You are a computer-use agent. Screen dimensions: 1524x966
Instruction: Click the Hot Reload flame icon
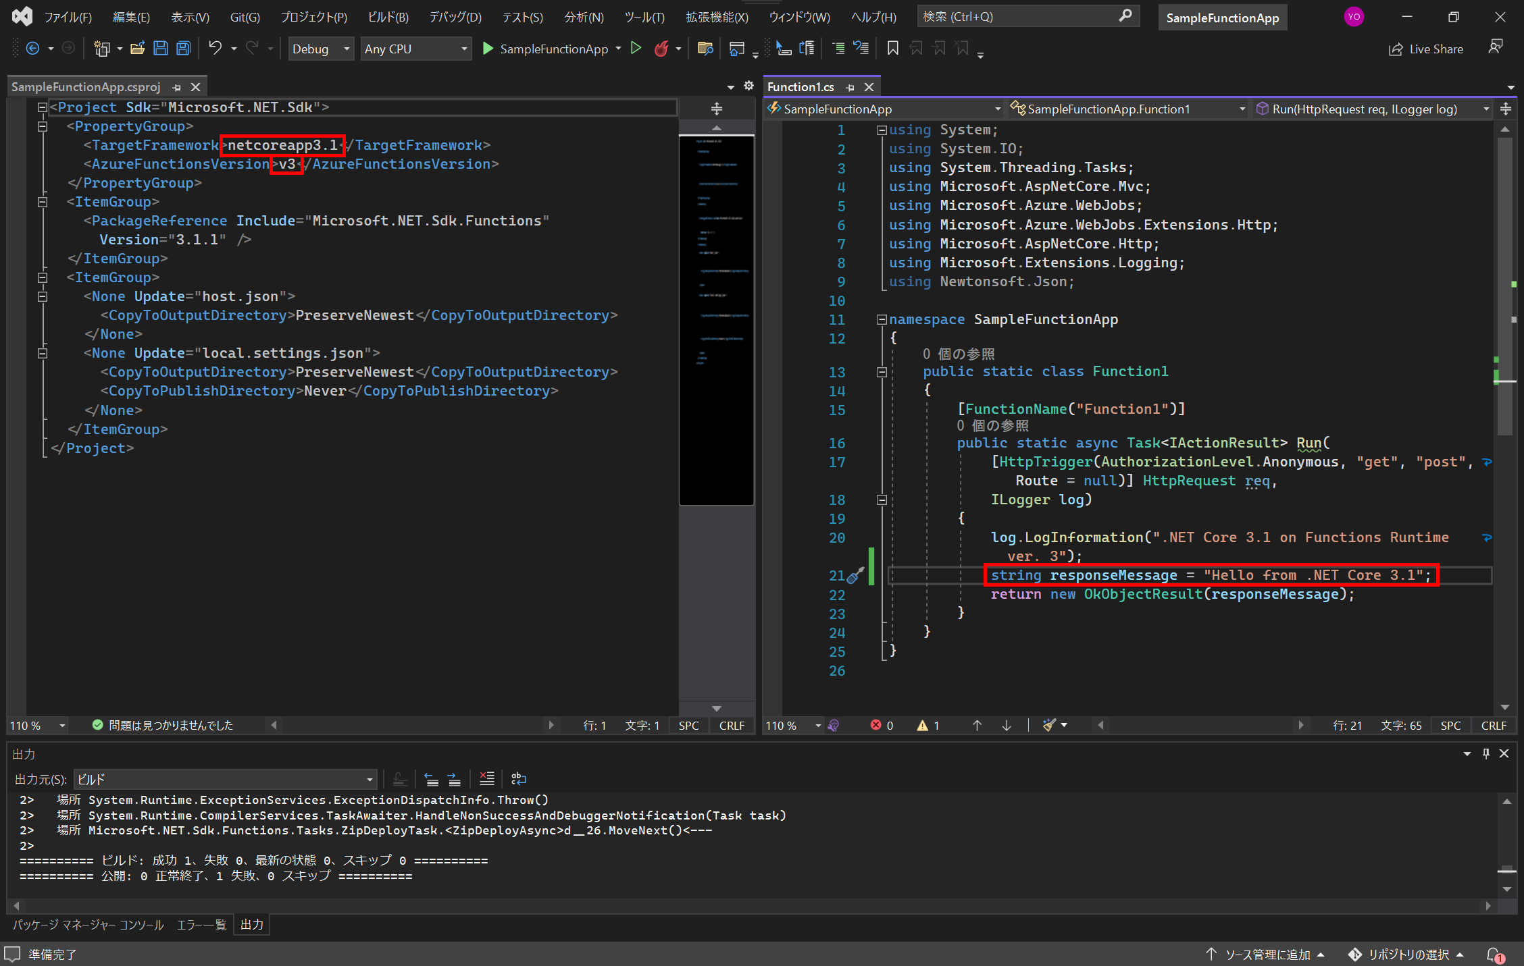(661, 49)
